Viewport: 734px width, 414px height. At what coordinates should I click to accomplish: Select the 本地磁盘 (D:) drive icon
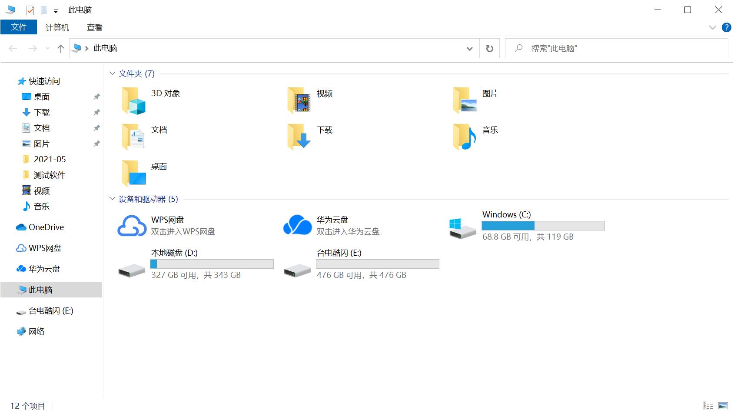[x=132, y=270]
